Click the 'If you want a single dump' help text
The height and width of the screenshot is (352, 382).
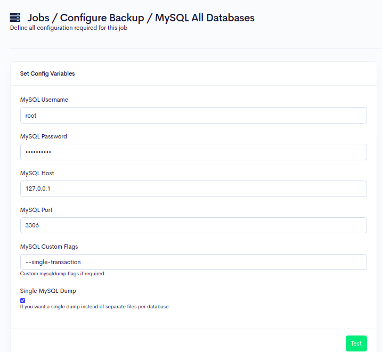94,307
